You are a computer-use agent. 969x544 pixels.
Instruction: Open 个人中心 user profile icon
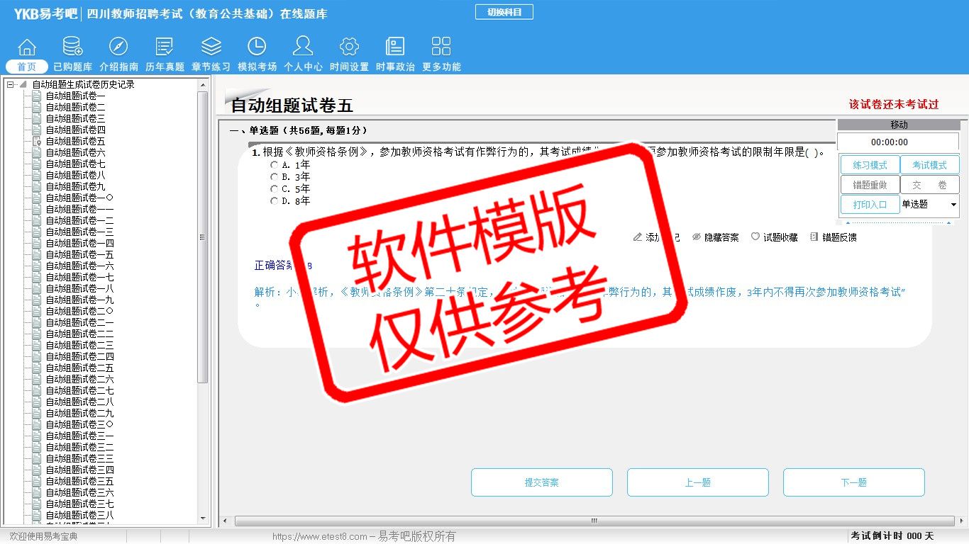tap(303, 47)
